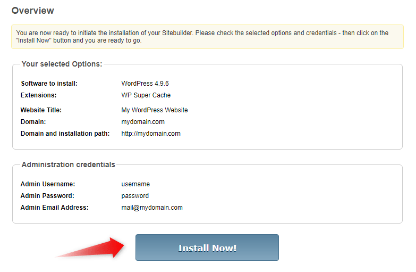Click the http://mydomain.com installation path
Screen dimensions: 416x272
151,134
